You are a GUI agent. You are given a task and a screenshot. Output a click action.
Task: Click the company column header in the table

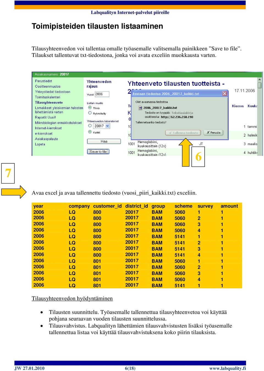coord(79,206)
